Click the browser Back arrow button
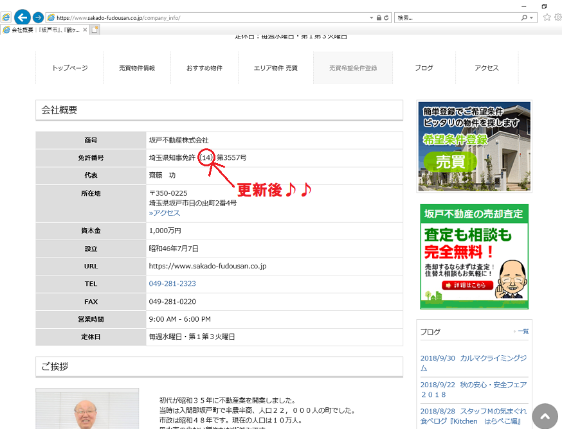The width and height of the screenshot is (562, 429). 23,17
